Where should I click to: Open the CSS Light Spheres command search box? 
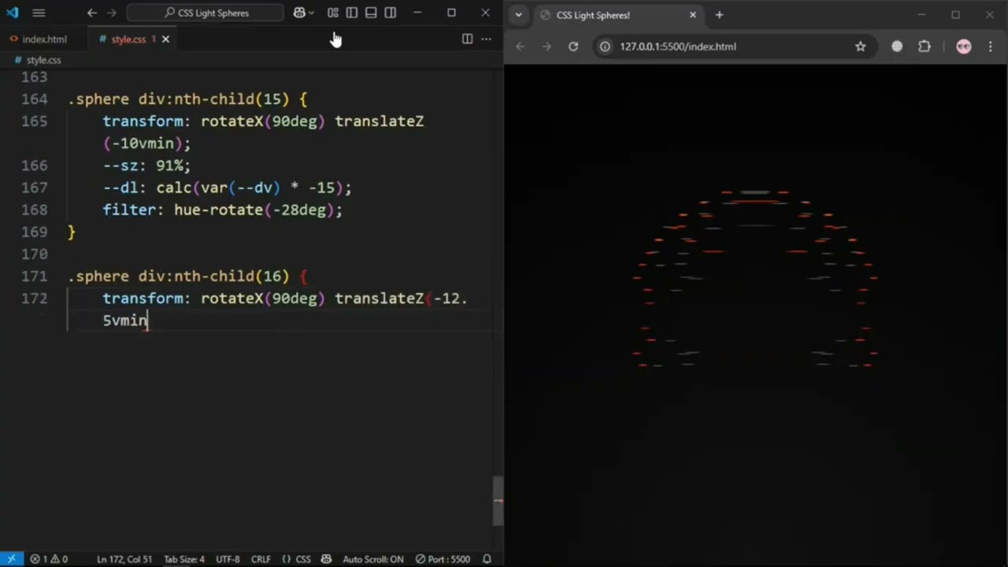click(205, 13)
